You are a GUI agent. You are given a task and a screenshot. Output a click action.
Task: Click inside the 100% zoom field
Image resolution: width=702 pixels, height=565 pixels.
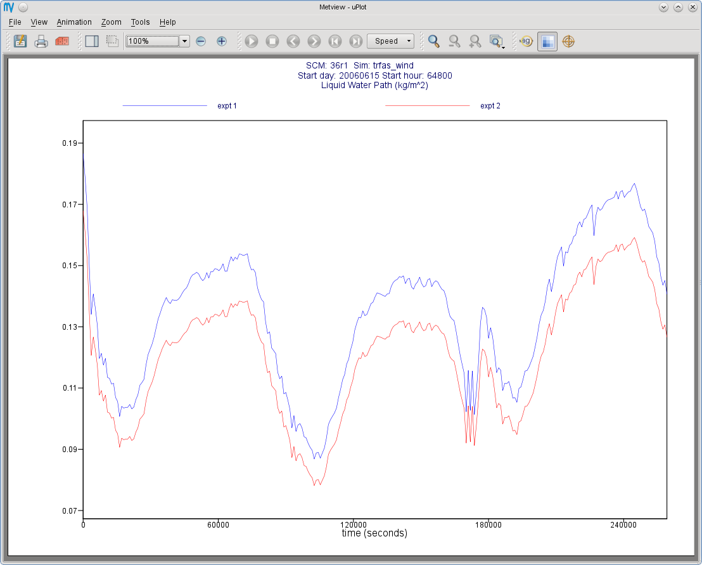153,41
